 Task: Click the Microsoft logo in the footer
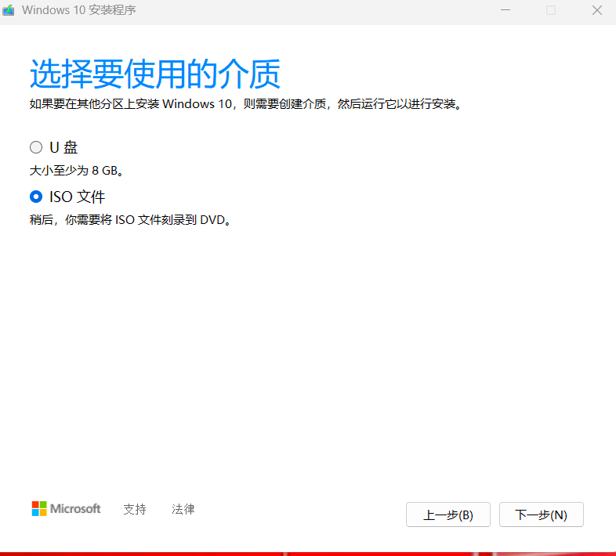(x=66, y=508)
